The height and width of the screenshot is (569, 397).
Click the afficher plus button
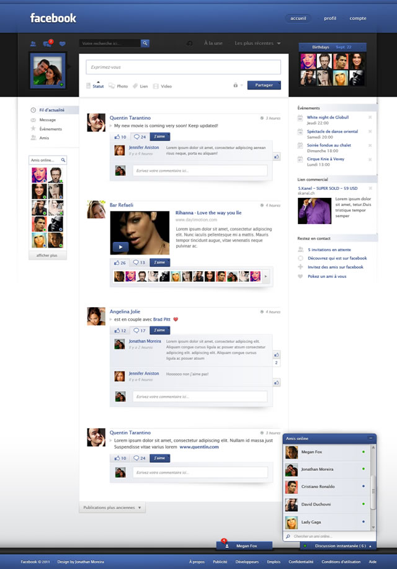[47, 255]
